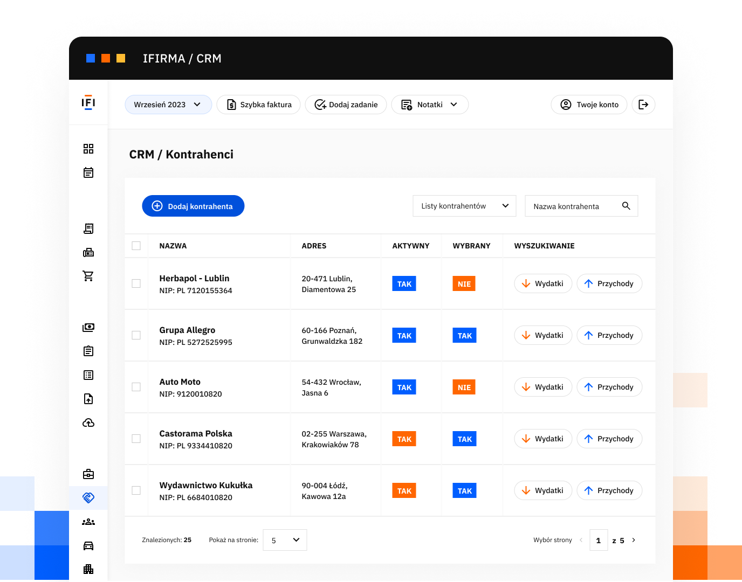This screenshot has width=742, height=582.
Task: Click WYBRANY TAK badge in Wydawnictwo Kukułka row
Action: click(x=465, y=490)
